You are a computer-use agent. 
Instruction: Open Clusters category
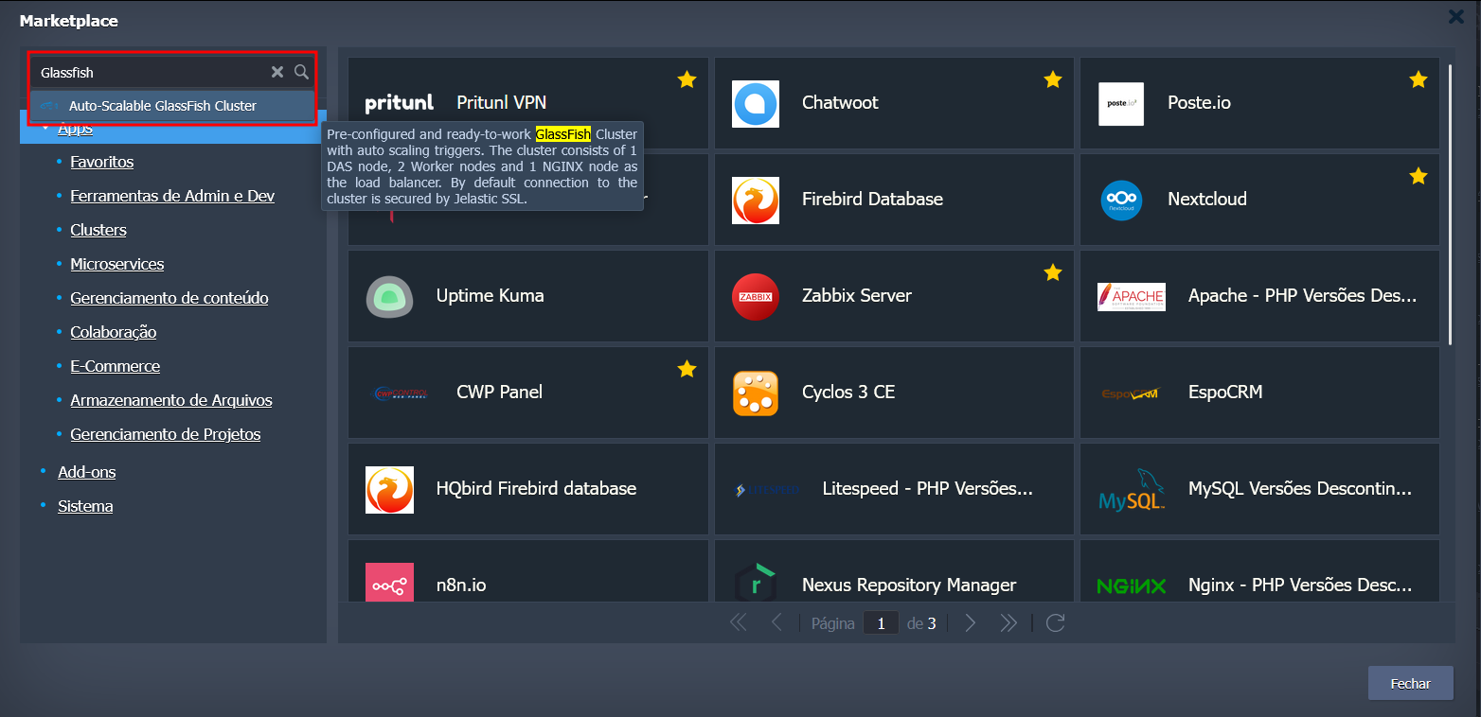pyautogui.click(x=98, y=230)
